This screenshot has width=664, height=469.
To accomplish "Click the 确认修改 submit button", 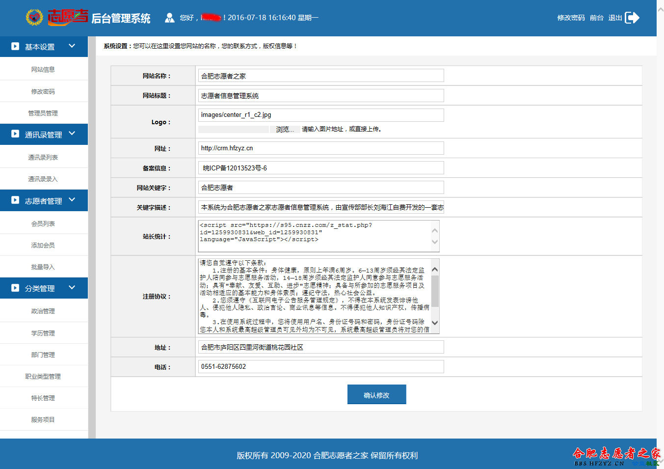I will [x=376, y=394].
